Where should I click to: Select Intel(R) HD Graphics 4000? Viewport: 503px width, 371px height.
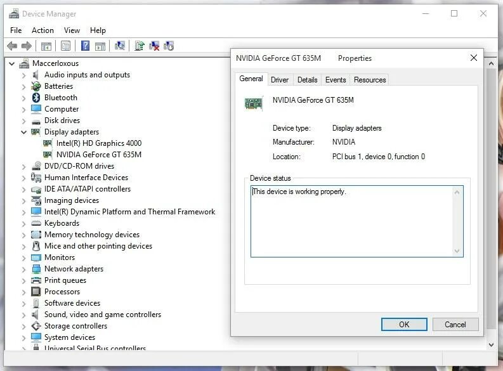99,143
